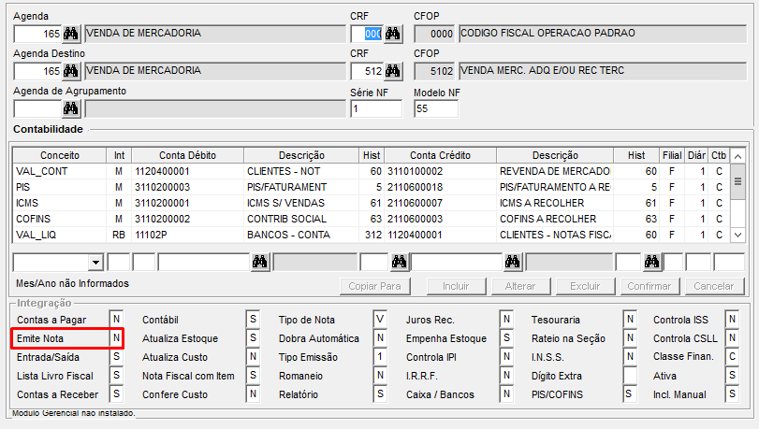Viewport: 759px width, 429px height.
Task: Click Série NF input field
Action: tap(376, 108)
